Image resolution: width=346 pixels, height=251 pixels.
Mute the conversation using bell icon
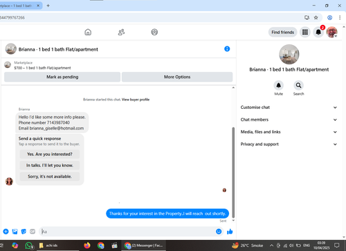(x=278, y=85)
